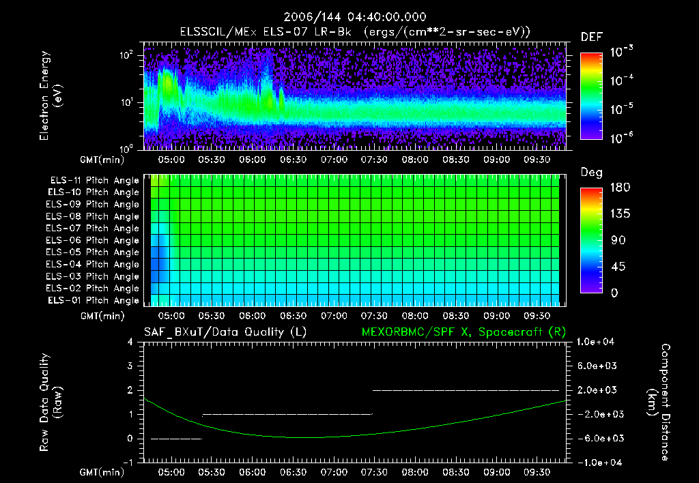Viewport: 699px width, 483px height.
Task: Click the 90 tick on Deg color bar
Action: pos(618,241)
